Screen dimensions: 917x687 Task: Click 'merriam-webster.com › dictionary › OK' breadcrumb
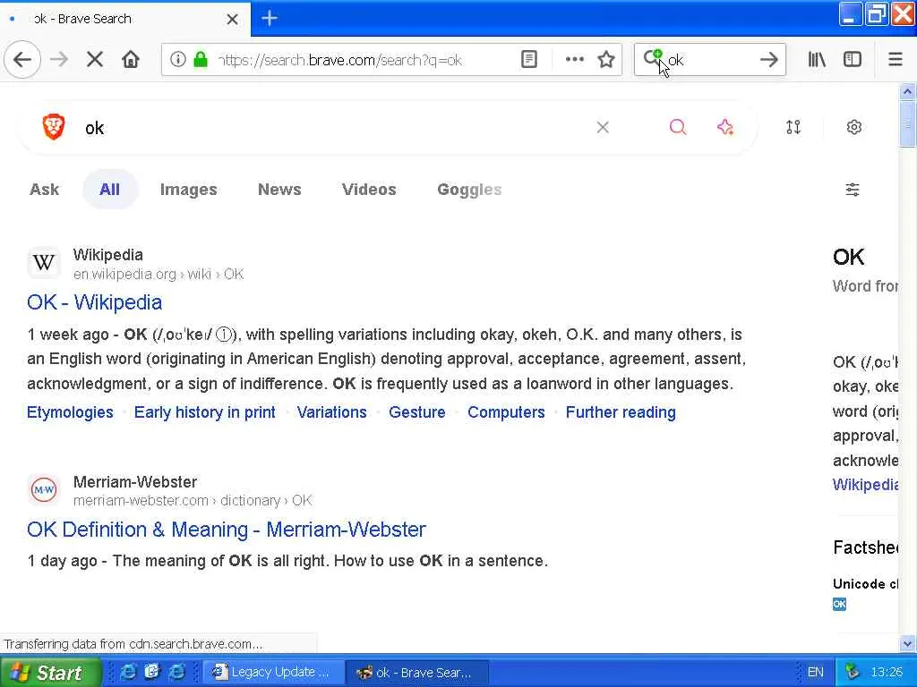[x=193, y=501]
